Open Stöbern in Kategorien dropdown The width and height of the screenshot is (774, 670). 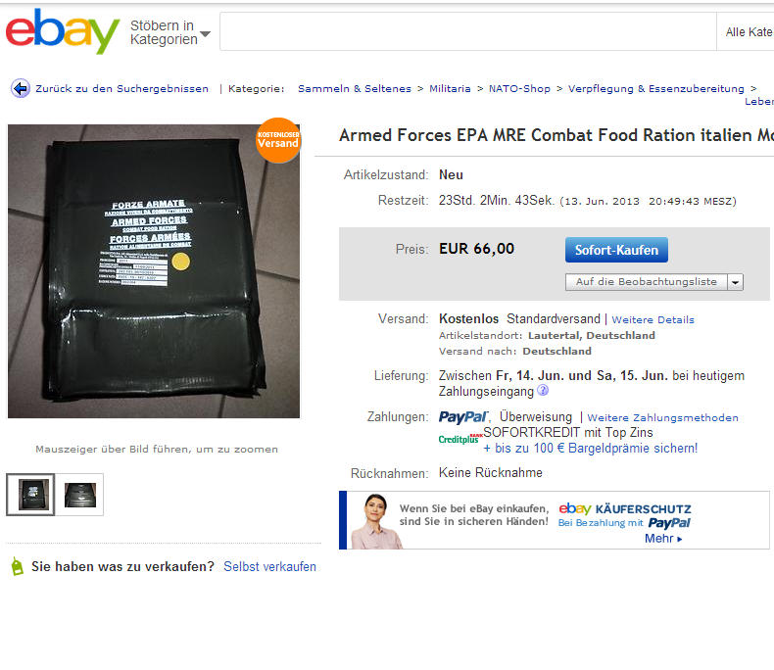pyautogui.click(x=169, y=32)
